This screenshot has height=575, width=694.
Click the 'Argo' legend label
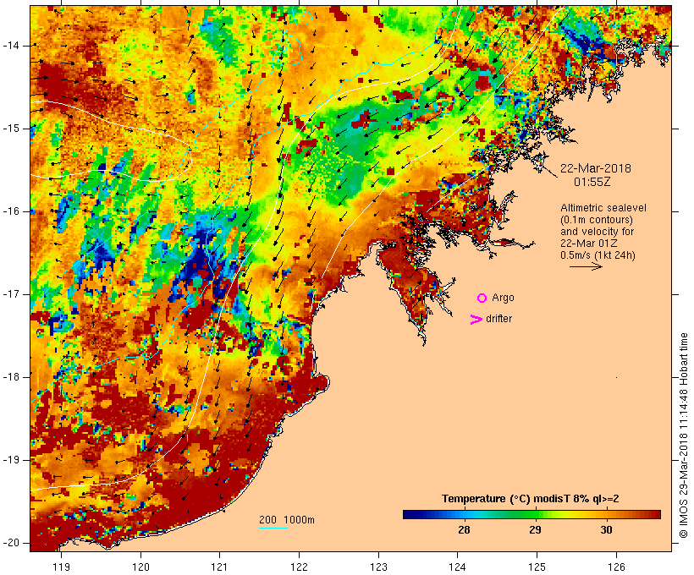point(503,298)
